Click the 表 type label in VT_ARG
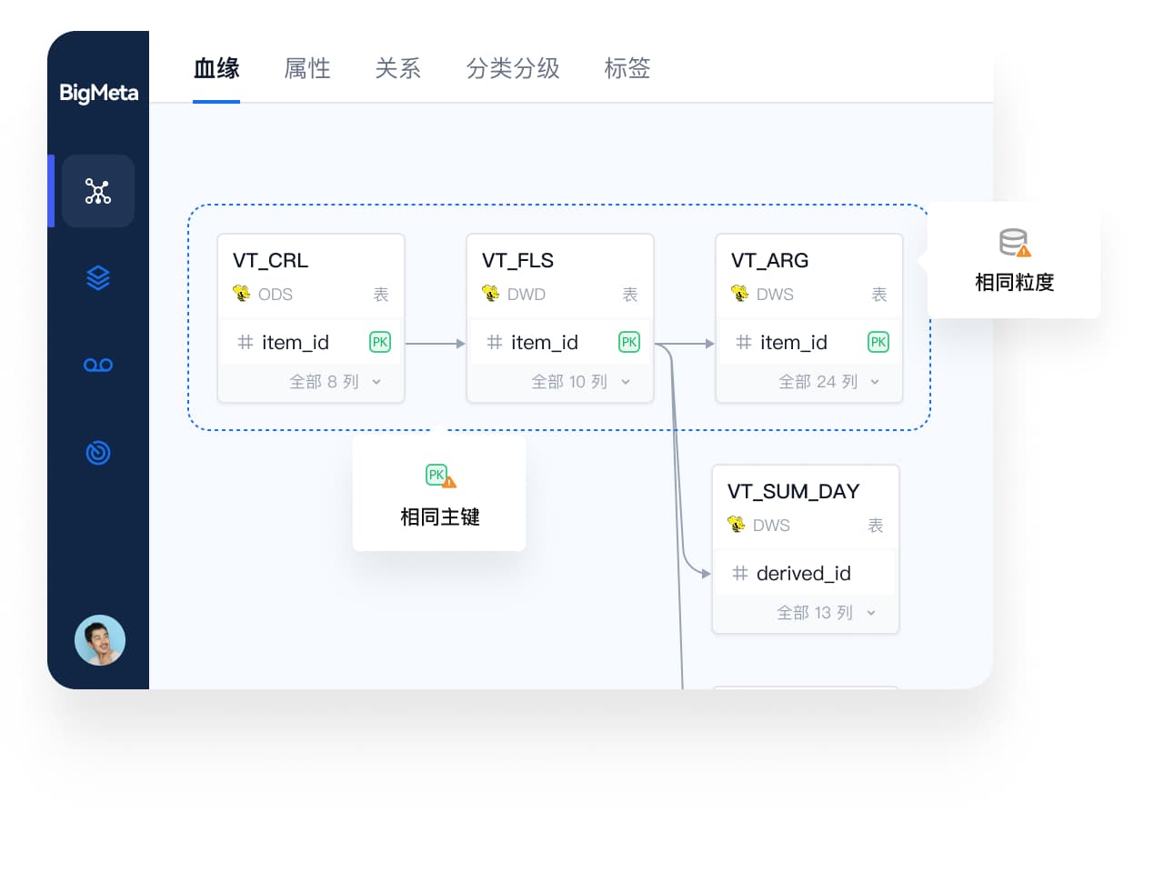Screen dimensions: 1164x873 (879, 294)
